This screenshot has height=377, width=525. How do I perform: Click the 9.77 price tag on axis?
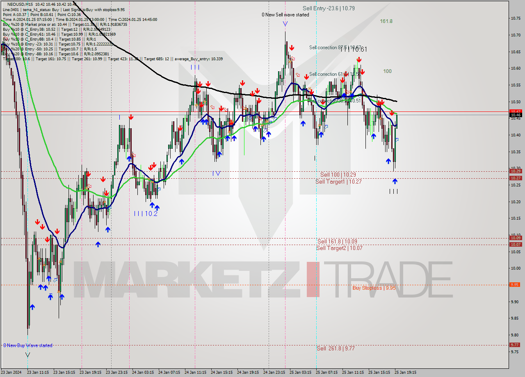tap(515, 345)
